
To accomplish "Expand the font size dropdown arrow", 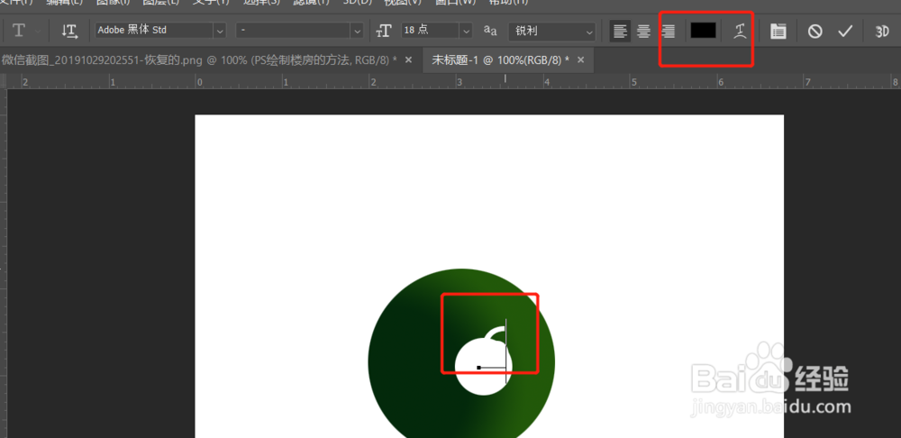I will [467, 31].
